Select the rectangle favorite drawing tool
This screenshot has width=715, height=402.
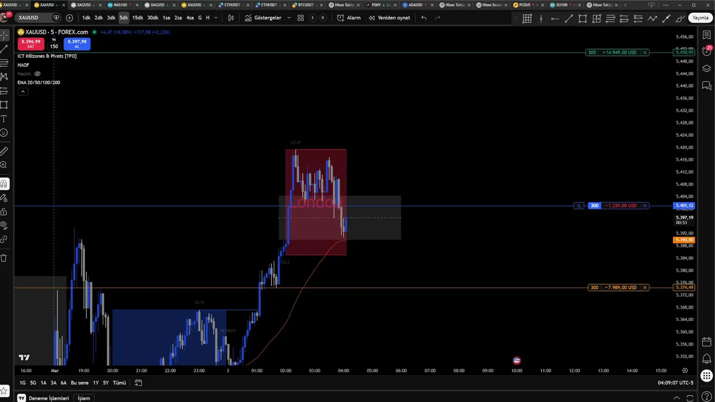pyautogui.click(x=583, y=18)
